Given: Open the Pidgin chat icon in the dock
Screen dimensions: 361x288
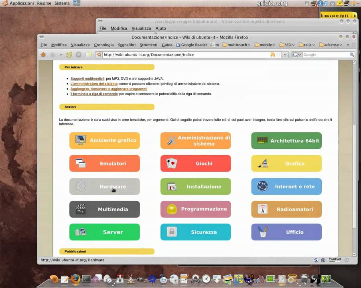Looking at the screenshot, I should point(96,279).
